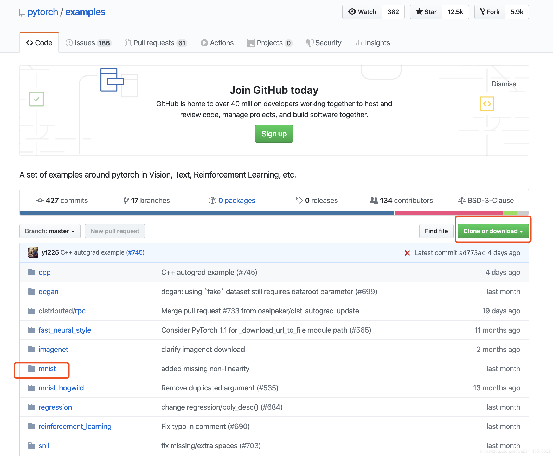Image resolution: width=553 pixels, height=456 pixels.
Task: Open commit 'clarify imagenet download'
Action: coord(203,349)
